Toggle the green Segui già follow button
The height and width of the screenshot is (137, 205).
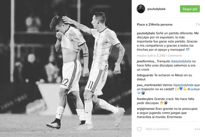tap(190, 9)
